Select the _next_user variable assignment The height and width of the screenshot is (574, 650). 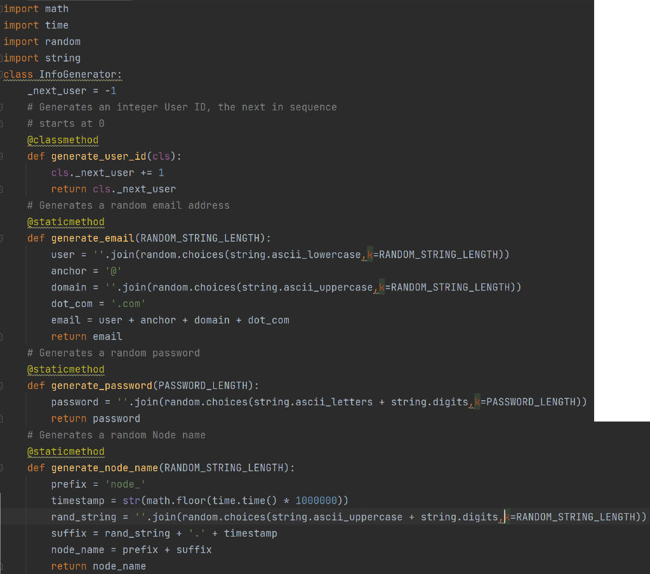(71, 90)
